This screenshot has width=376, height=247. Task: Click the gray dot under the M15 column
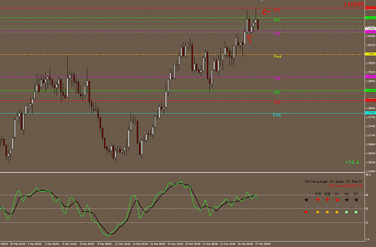click(318, 206)
